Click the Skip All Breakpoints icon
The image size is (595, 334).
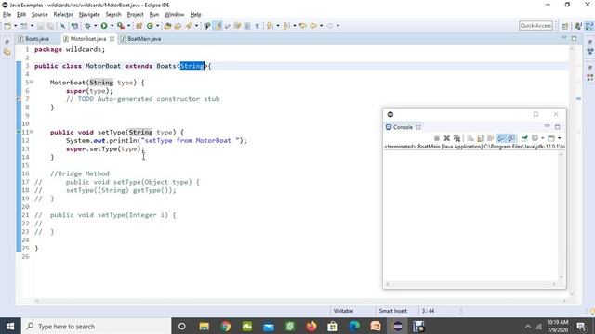pos(62,26)
